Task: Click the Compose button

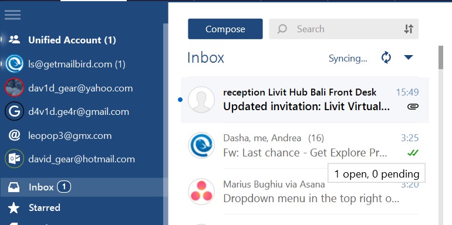Action: (225, 29)
